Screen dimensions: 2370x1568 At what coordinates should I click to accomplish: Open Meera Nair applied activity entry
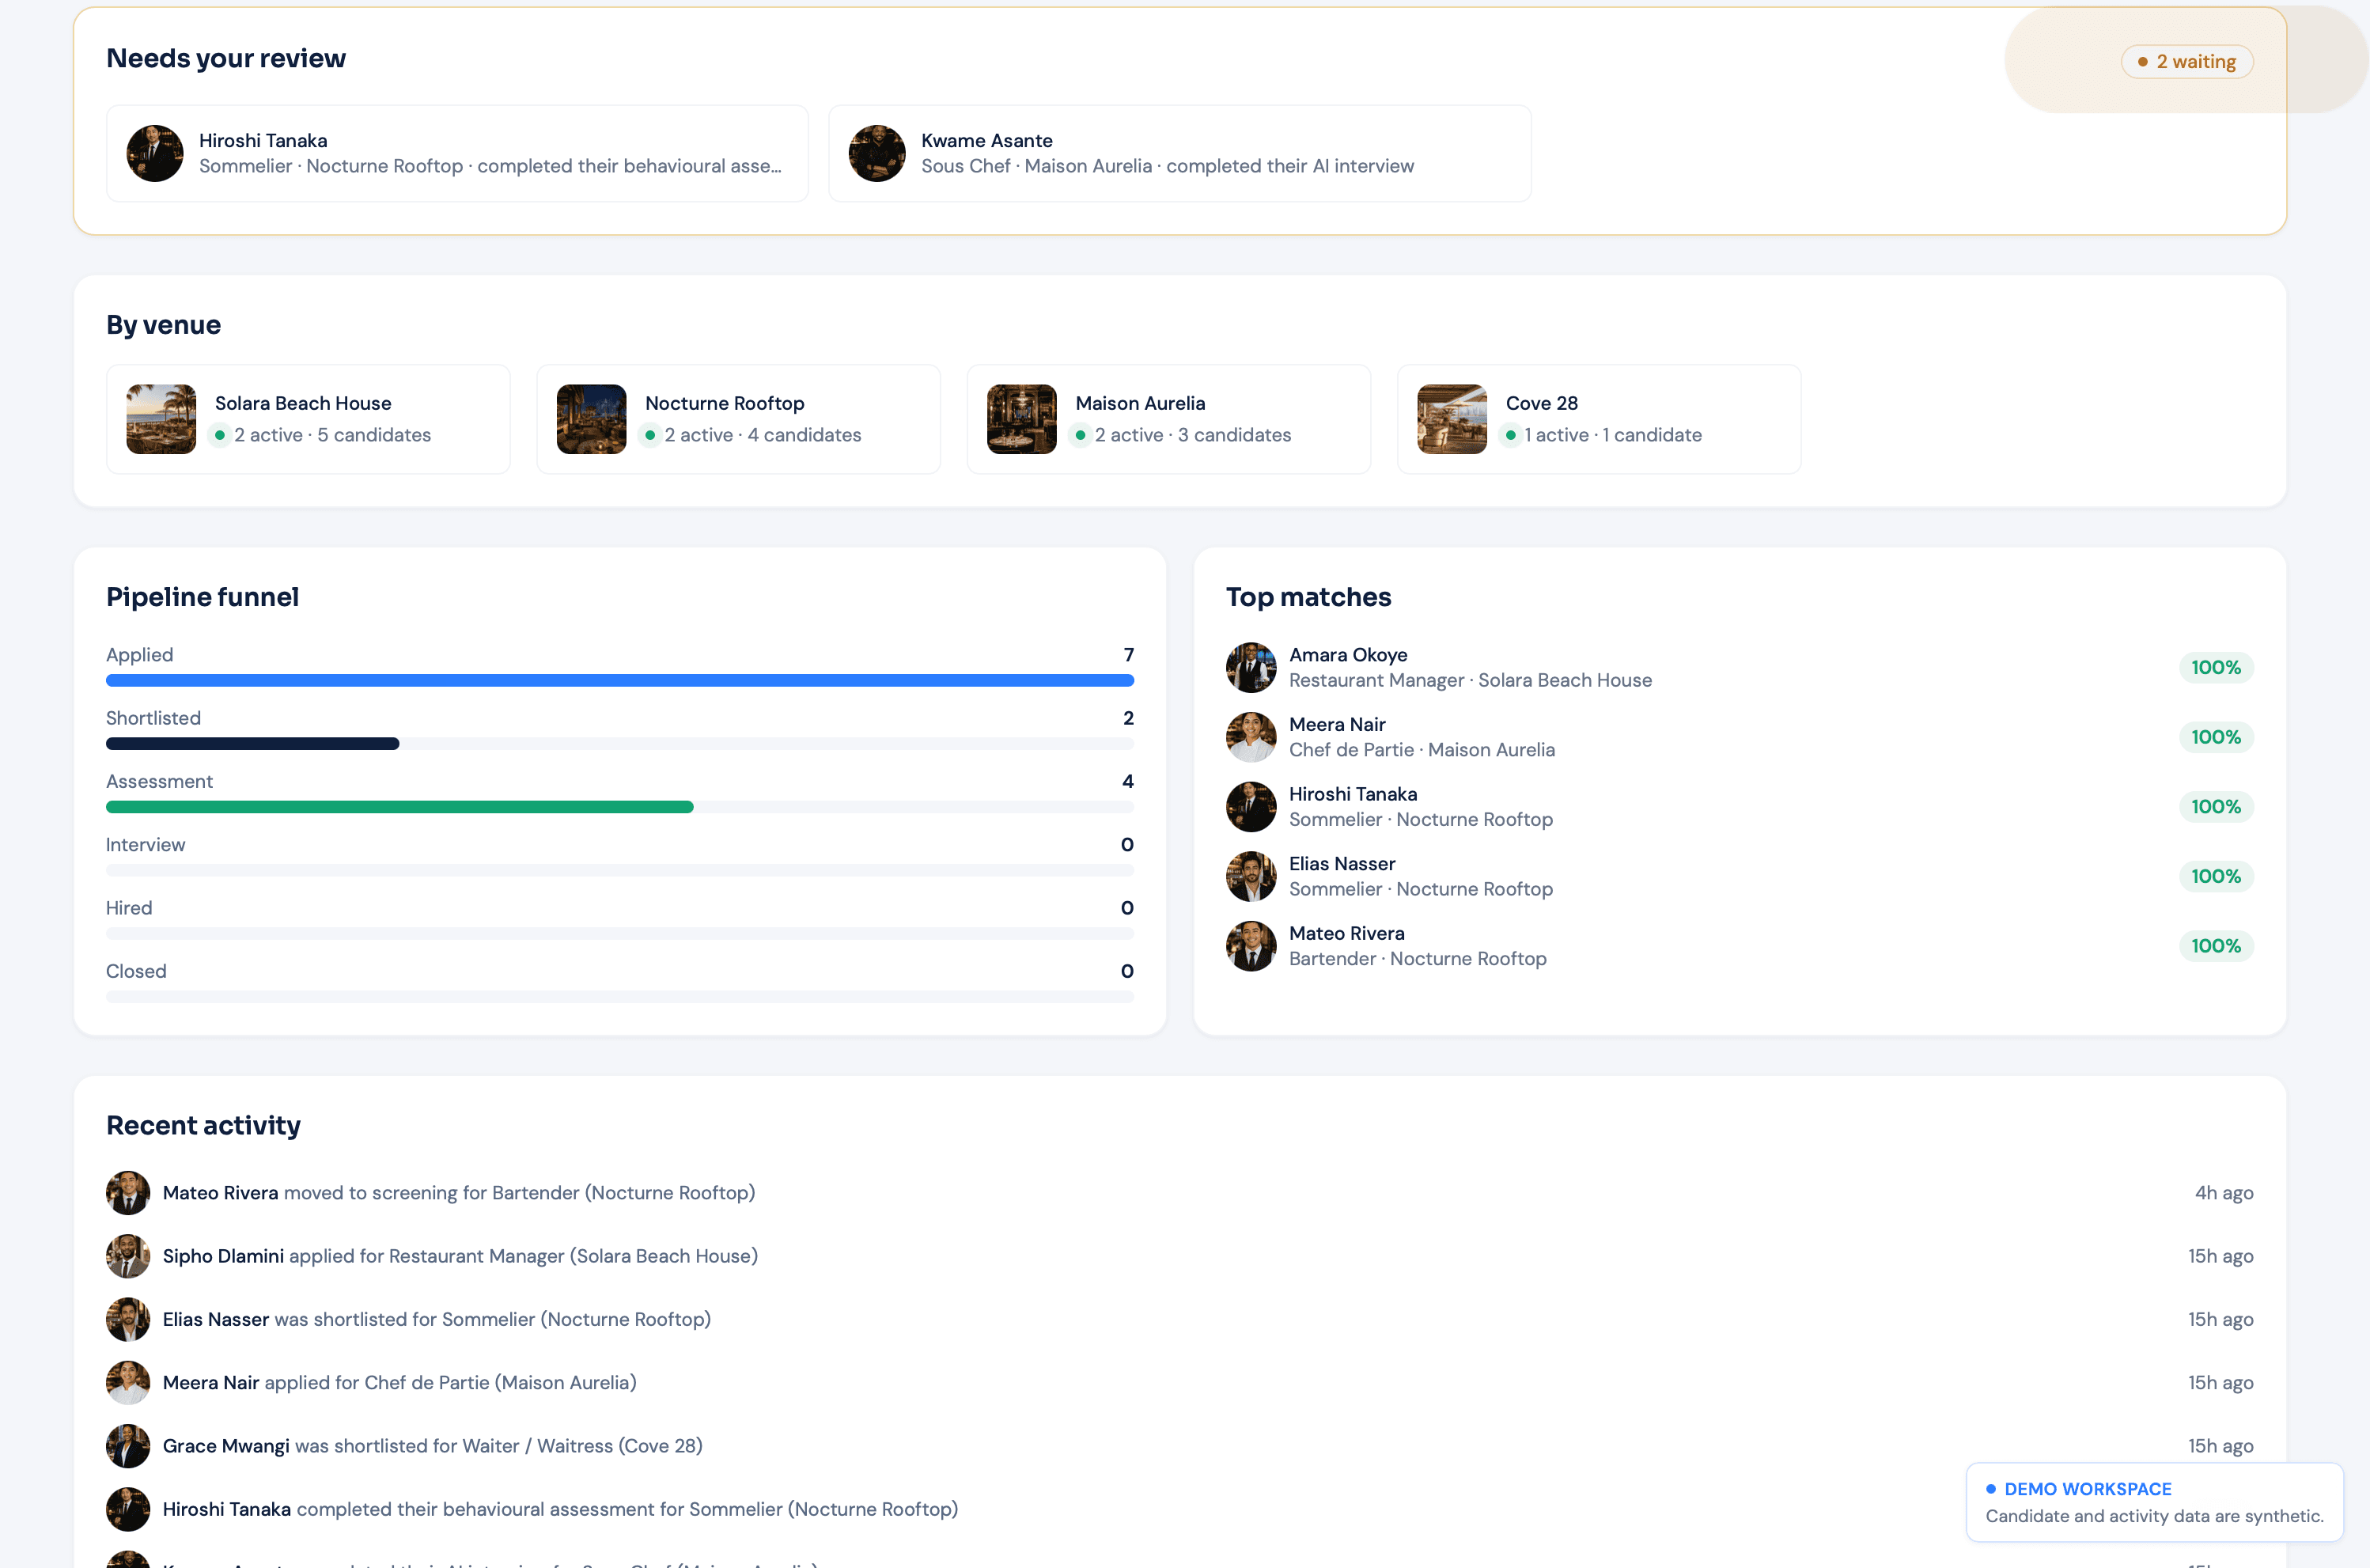click(x=1179, y=1383)
